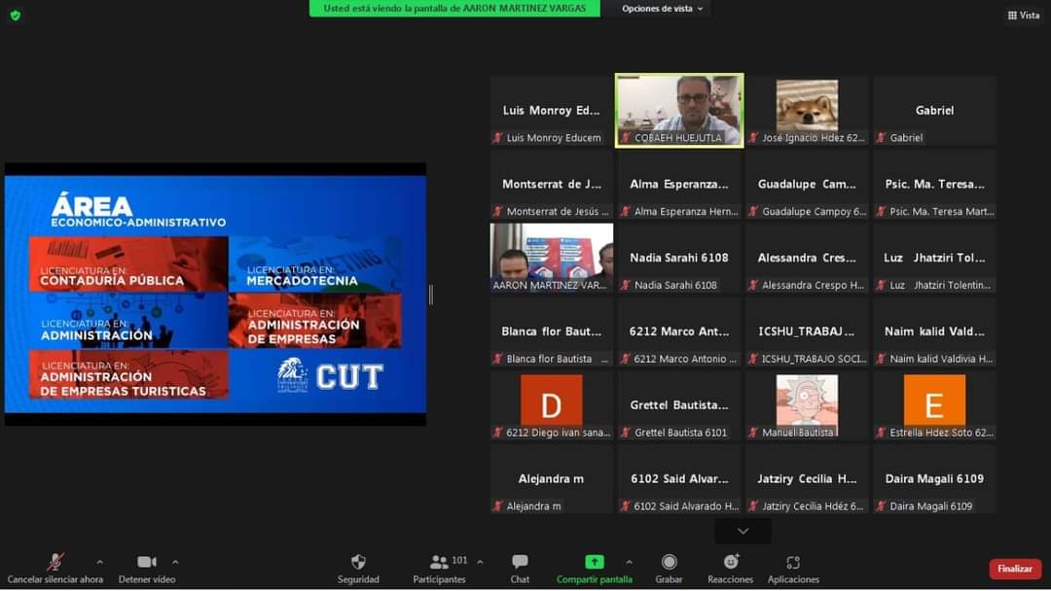This screenshot has height=591, width=1051.
Task: Start recording with Grabar
Action: coord(669,563)
